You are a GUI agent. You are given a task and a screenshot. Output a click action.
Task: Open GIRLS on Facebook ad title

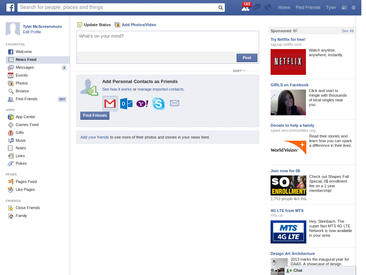pos(290,85)
